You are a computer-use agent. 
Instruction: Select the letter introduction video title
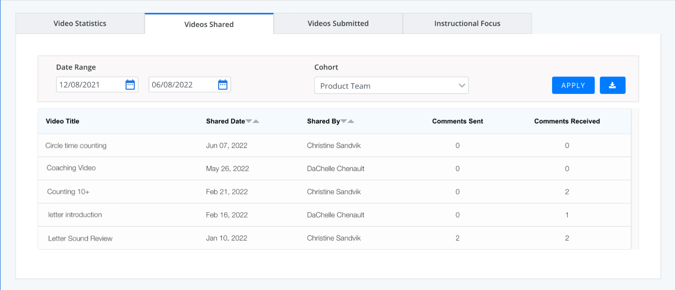[75, 215]
